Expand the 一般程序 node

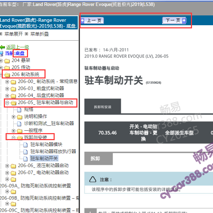[13, 131]
